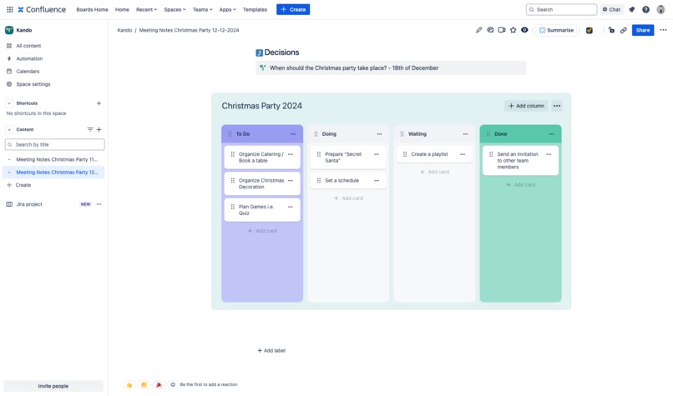Toggle the page watch eye icon
The width and height of the screenshot is (673, 396).
(x=524, y=30)
